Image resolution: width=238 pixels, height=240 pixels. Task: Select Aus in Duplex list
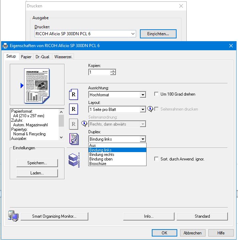[117, 145]
